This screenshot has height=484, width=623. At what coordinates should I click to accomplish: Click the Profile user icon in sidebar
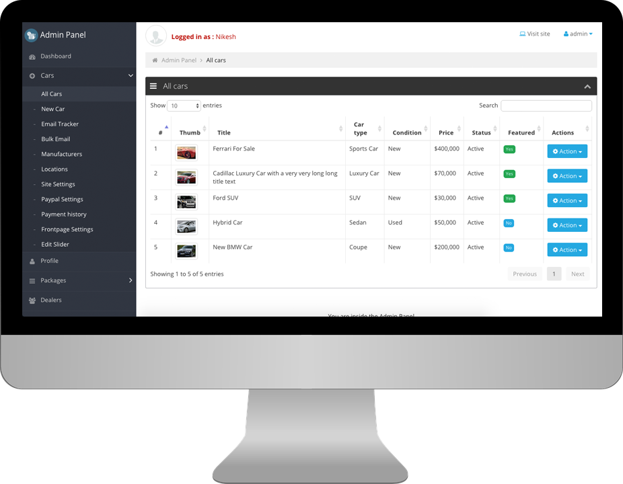coord(32,261)
